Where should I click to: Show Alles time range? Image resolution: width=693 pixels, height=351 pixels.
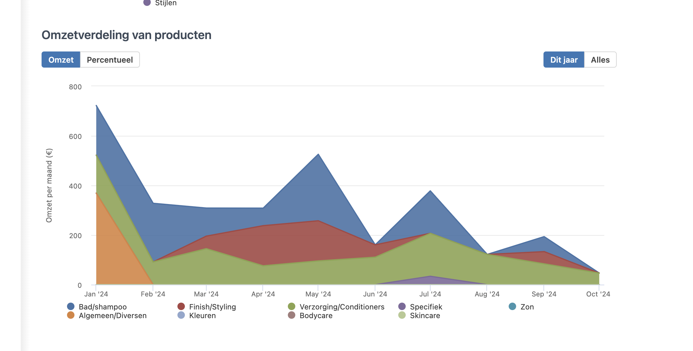(600, 60)
